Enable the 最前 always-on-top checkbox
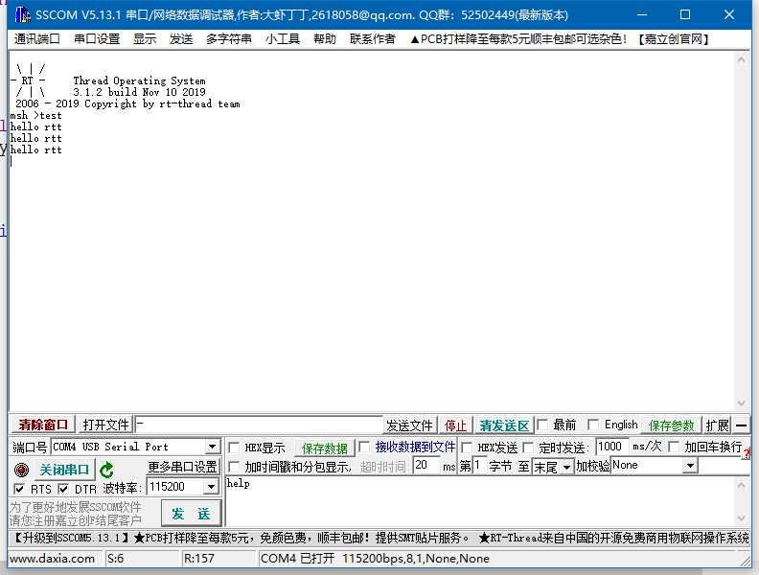The height and width of the screenshot is (575, 759). tap(542, 425)
